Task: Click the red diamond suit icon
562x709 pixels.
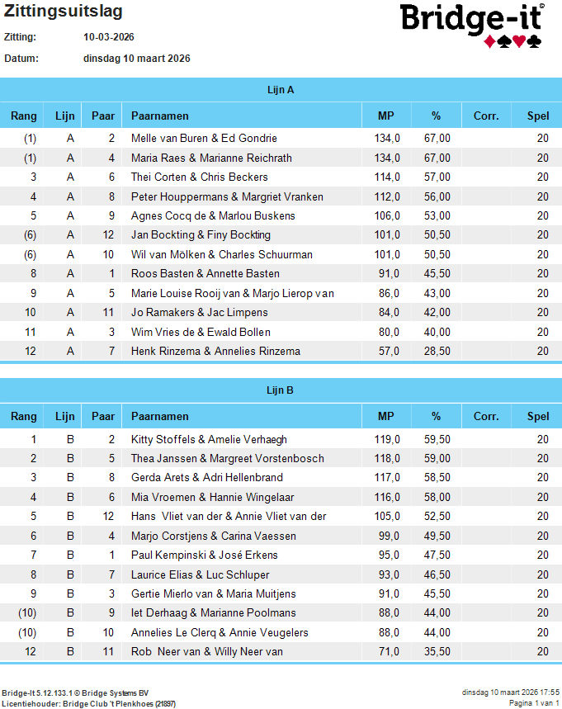Action: point(489,41)
